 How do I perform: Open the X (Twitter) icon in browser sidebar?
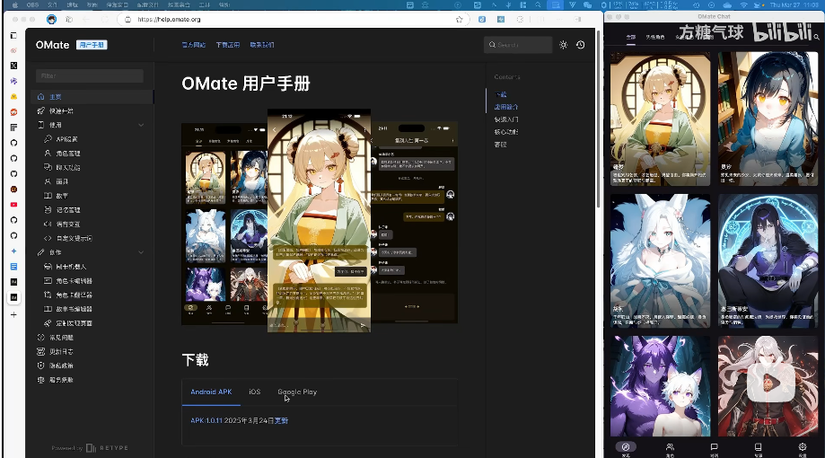pyautogui.click(x=13, y=66)
